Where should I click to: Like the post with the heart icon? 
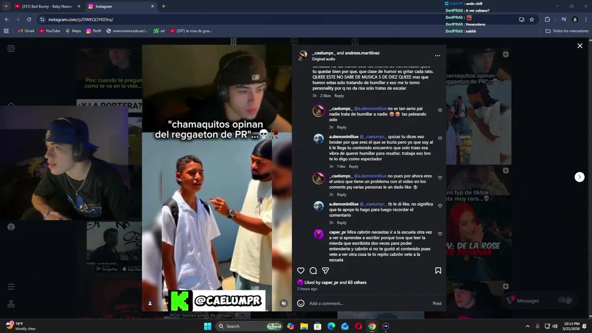pyautogui.click(x=301, y=271)
